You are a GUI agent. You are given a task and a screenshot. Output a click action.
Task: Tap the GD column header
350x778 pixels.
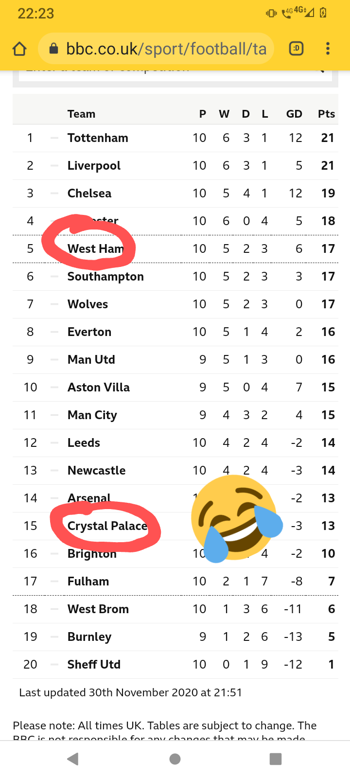tap(294, 114)
